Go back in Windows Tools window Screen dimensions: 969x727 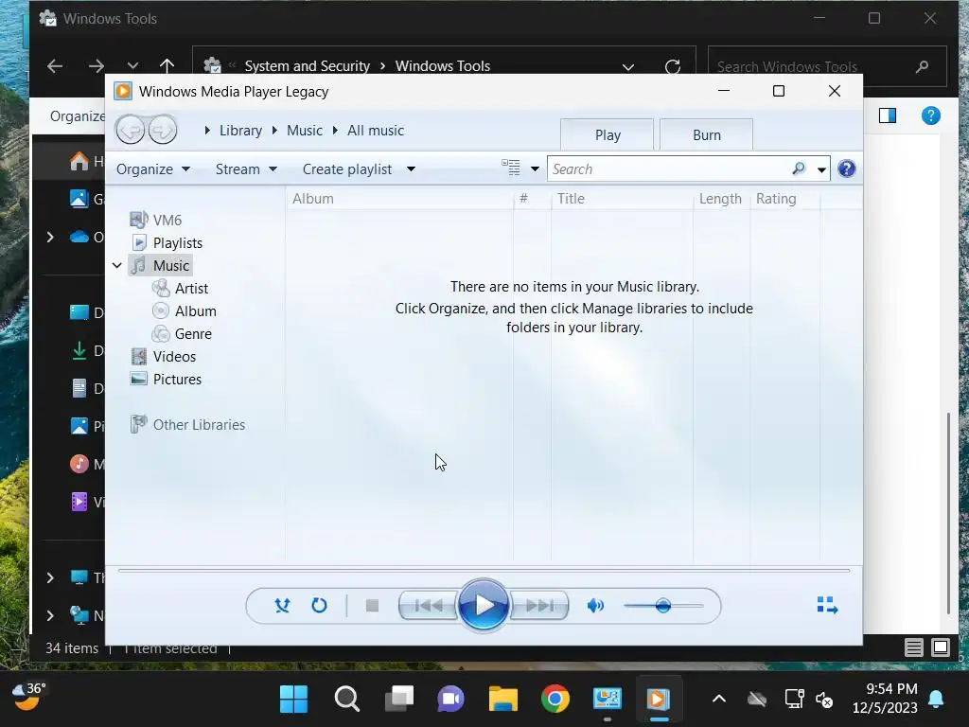(54, 66)
